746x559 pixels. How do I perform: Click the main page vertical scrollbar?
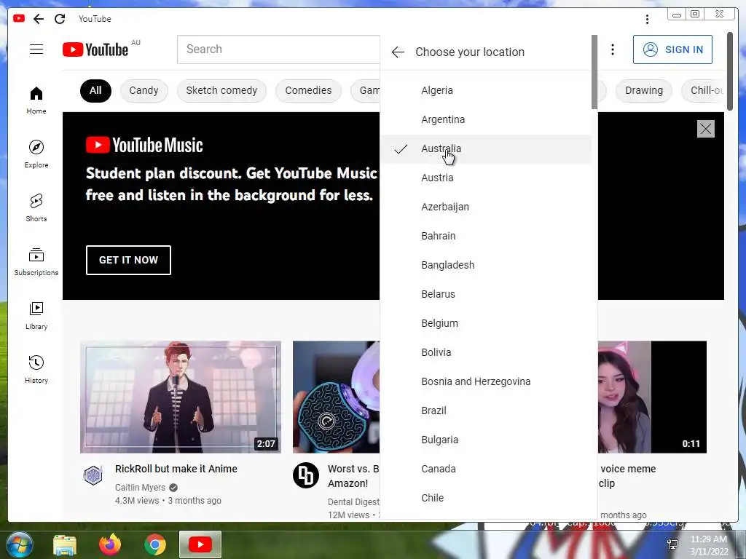coord(730,71)
